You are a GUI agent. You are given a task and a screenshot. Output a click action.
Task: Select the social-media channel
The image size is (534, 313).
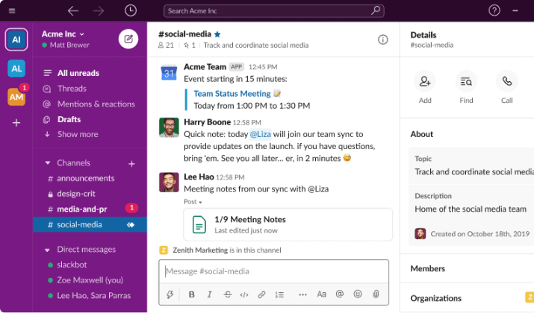click(90, 224)
